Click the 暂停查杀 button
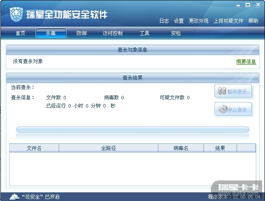Screen dimensions: 265x201 (x=233, y=91)
